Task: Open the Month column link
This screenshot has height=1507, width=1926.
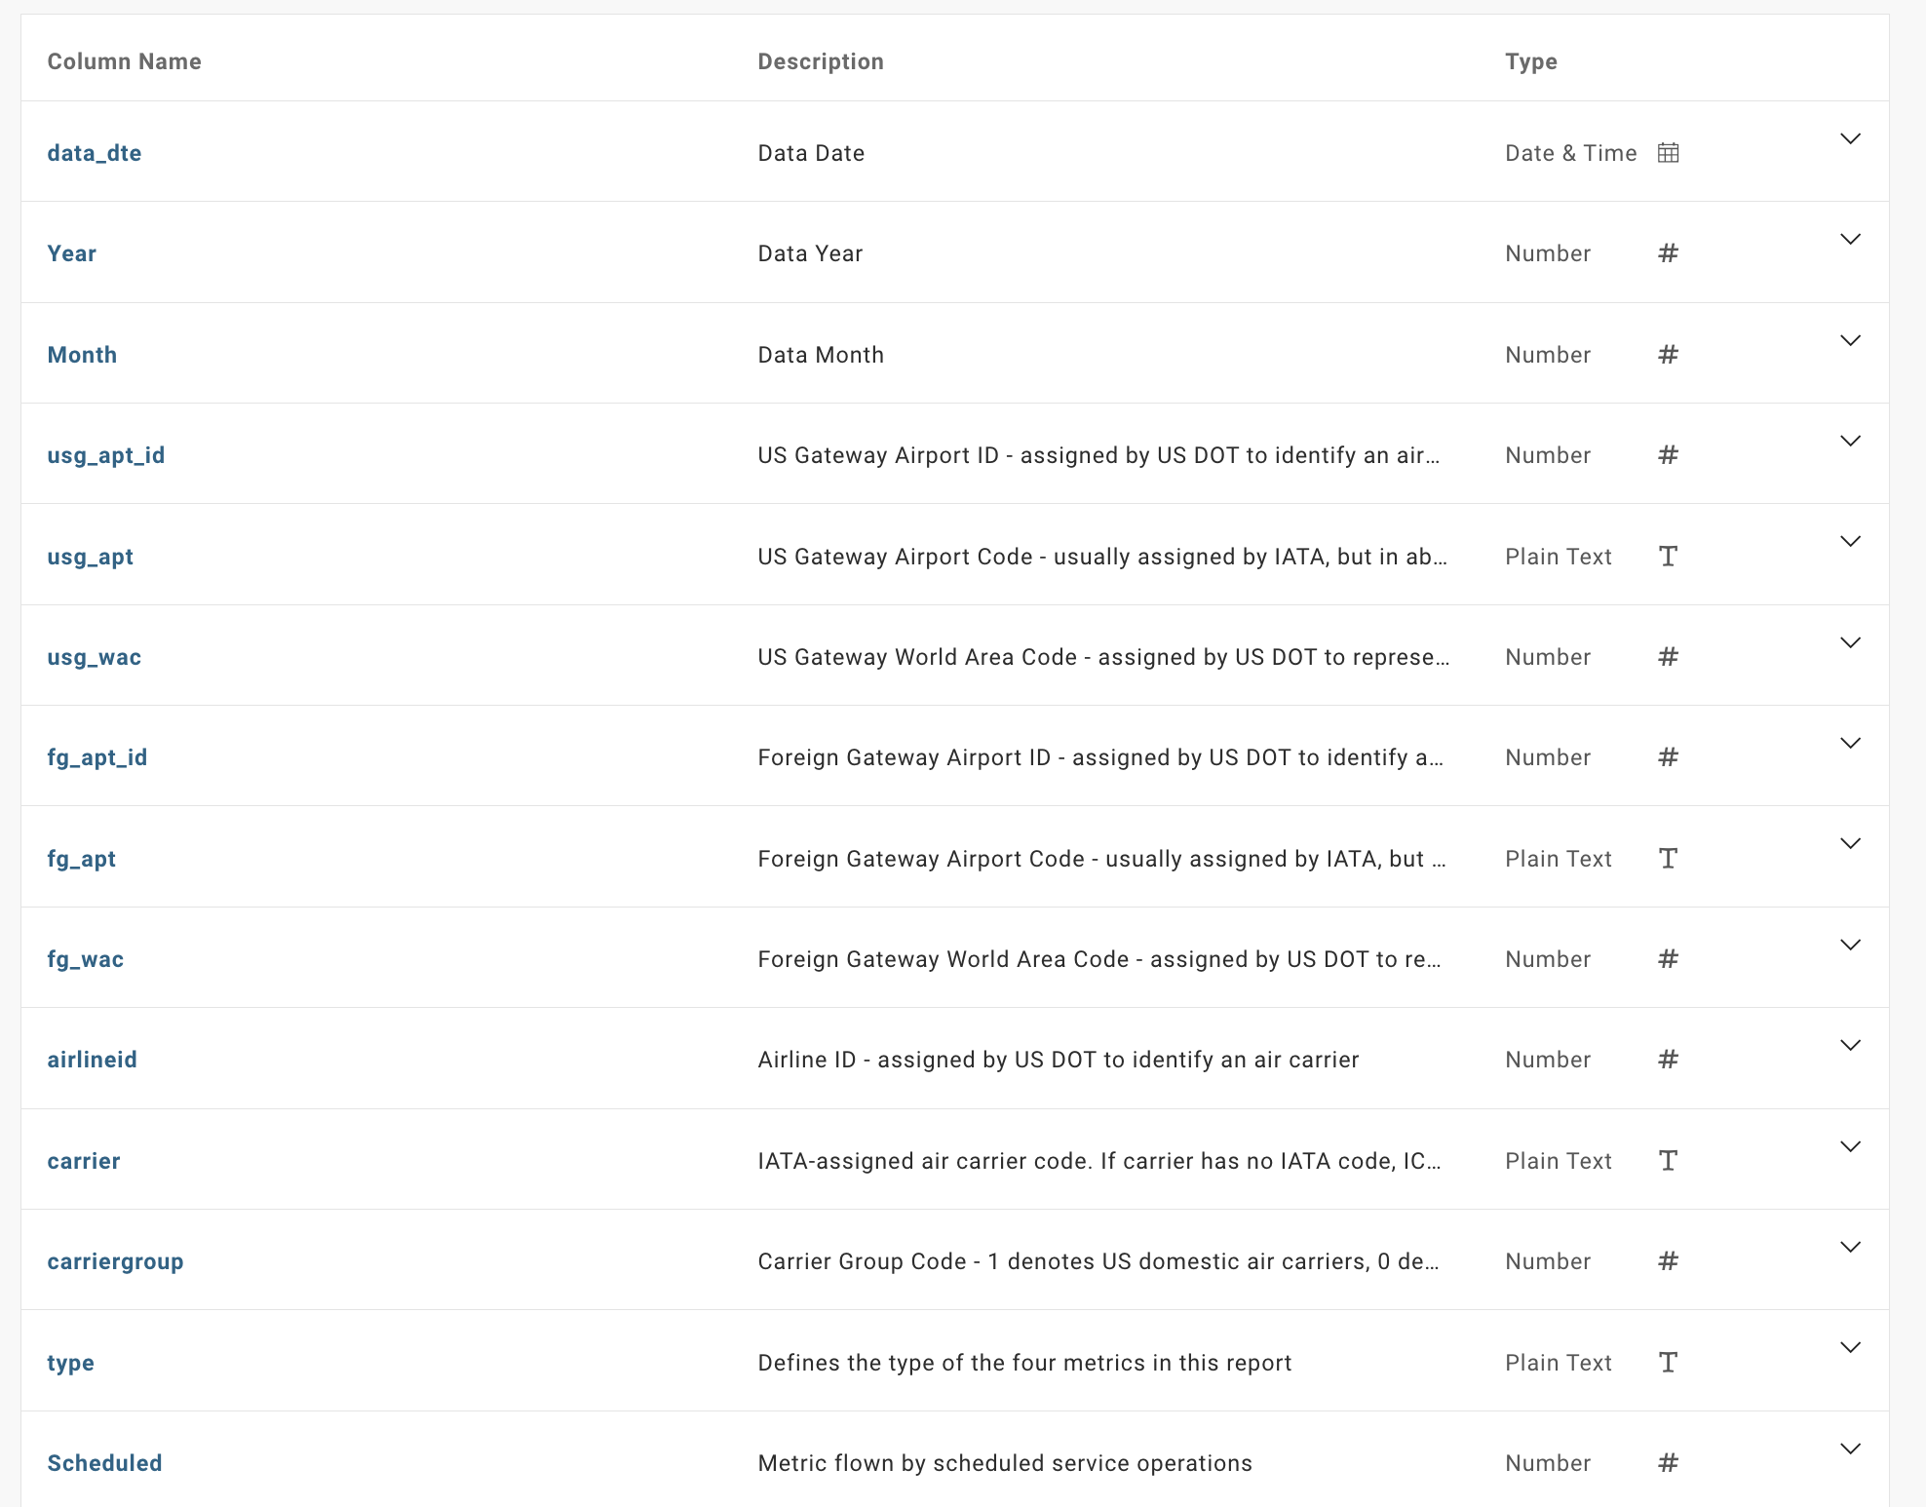Action: [x=82, y=355]
